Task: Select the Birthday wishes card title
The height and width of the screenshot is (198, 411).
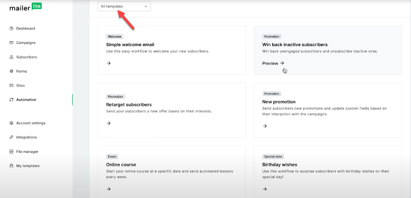Action: (x=279, y=165)
